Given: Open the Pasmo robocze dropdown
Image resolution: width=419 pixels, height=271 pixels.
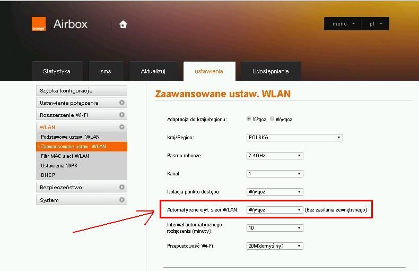Looking at the screenshot, I should coord(275,156).
